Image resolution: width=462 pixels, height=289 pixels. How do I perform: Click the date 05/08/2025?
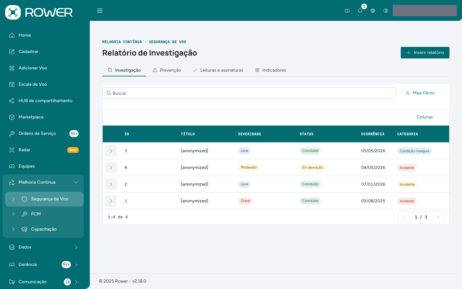point(373,201)
